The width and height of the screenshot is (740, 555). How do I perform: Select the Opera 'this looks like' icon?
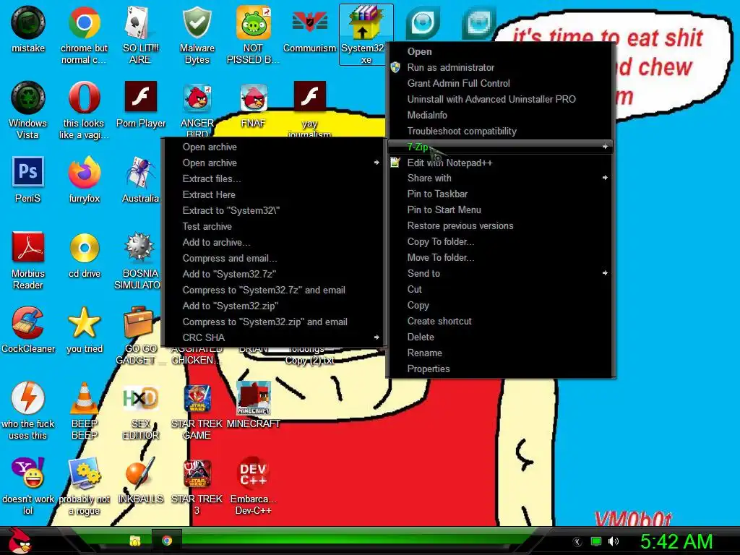(x=84, y=98)
